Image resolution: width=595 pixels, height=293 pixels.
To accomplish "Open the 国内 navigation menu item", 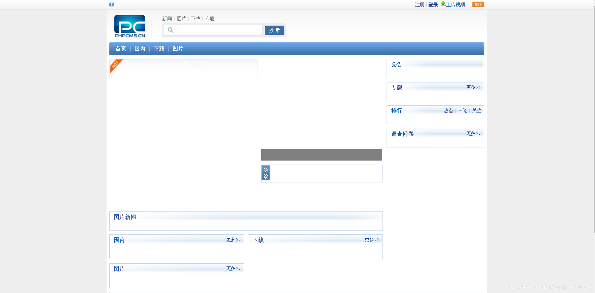I will 139,49.
